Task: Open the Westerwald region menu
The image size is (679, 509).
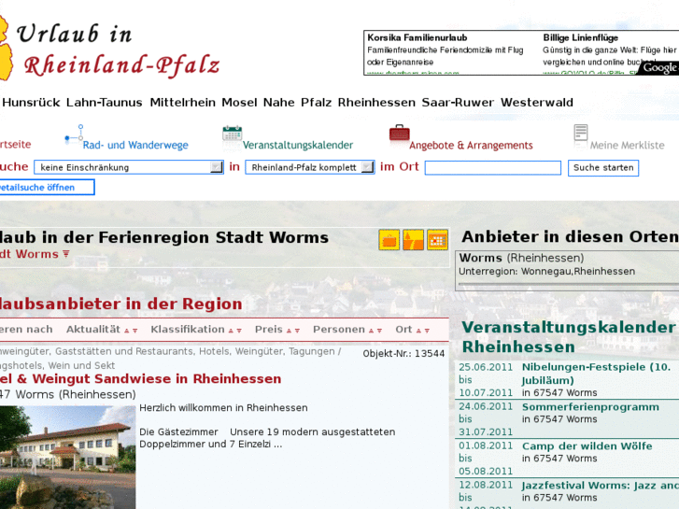Action: click(x=537, y=103)
